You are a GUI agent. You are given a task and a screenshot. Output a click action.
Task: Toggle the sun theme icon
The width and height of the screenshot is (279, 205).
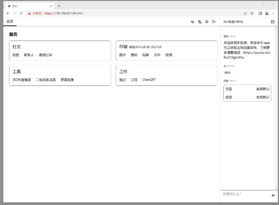coord(207,21)
